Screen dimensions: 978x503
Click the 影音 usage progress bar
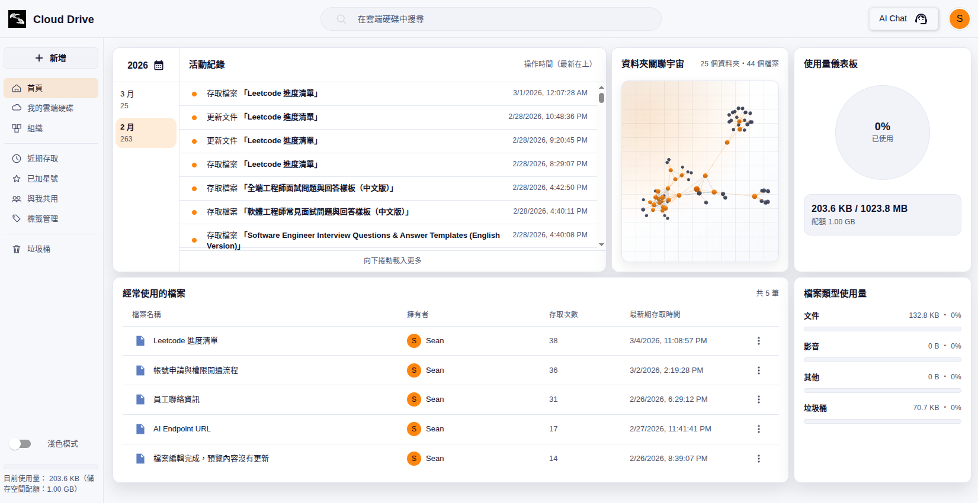tap(882, 360)
